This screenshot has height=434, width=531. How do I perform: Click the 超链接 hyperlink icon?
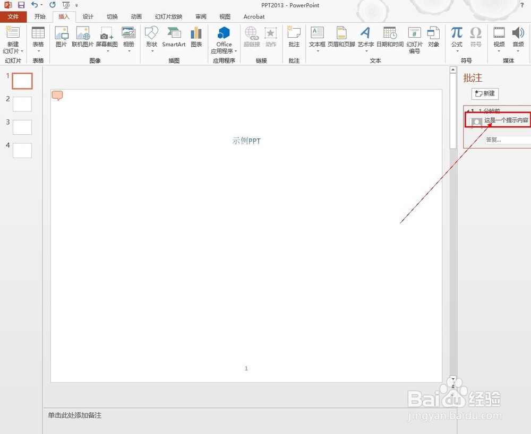(252, 33)
